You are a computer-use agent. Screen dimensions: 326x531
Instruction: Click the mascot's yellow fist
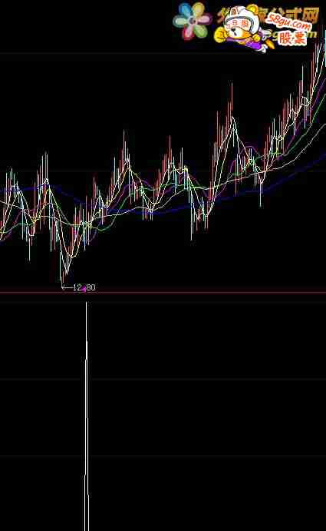click(220, 35)
